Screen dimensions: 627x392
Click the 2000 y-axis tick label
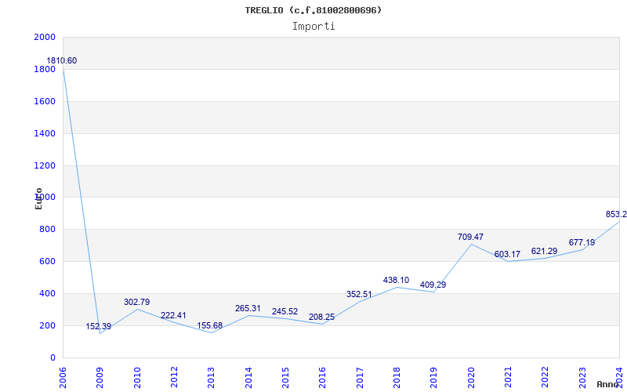tap(45, 37)
